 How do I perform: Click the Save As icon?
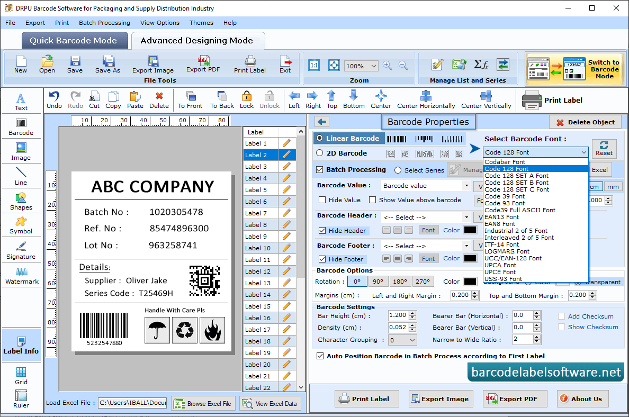(107, 64)
